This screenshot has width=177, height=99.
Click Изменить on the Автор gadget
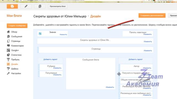147,68
